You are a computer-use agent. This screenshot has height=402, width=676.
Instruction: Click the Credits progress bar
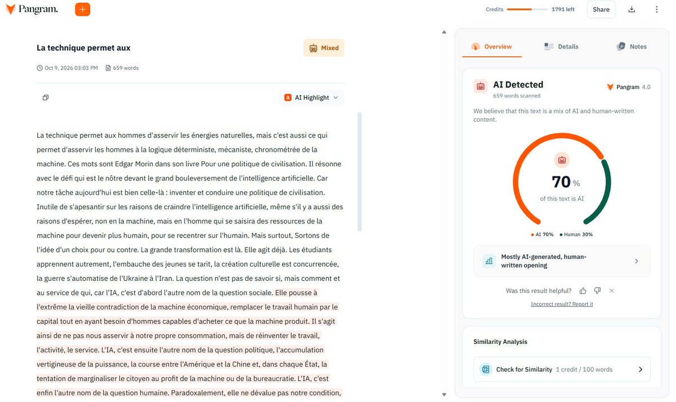click(x=527, y=9)
